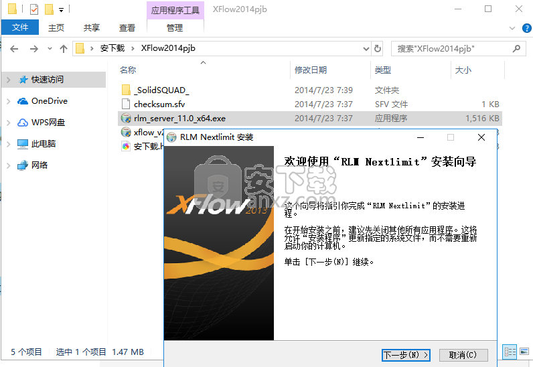The width and height of the screenshot is (533, 367).
Task: Click the _SolidSQUAD_ folder icon
Action: click(126, 90)
